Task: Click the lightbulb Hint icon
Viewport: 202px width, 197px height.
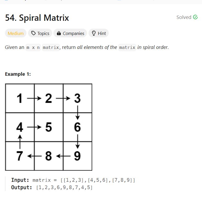Action: [x=94, y=33]
